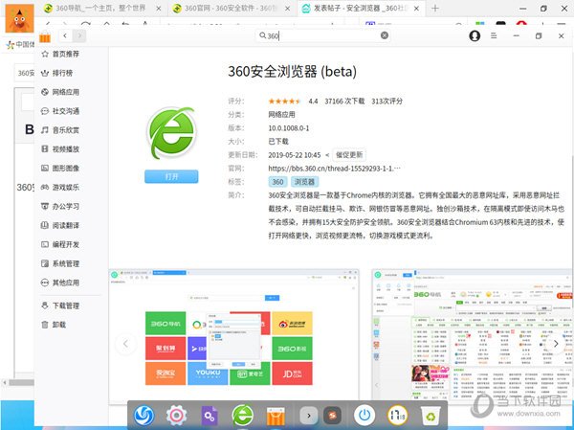This screenshot has width=574, height=430.
Task: Go to the 卸载 uninstall page
Action: pos(59,325)
